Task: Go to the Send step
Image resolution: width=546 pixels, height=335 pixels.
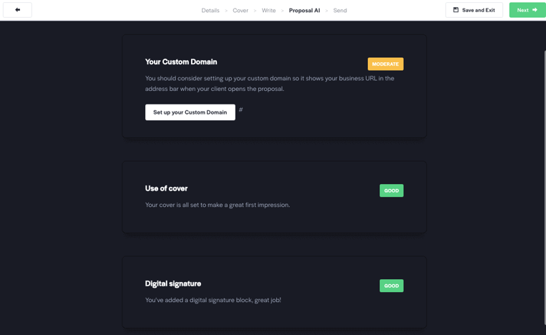Action: coord(340,11)
